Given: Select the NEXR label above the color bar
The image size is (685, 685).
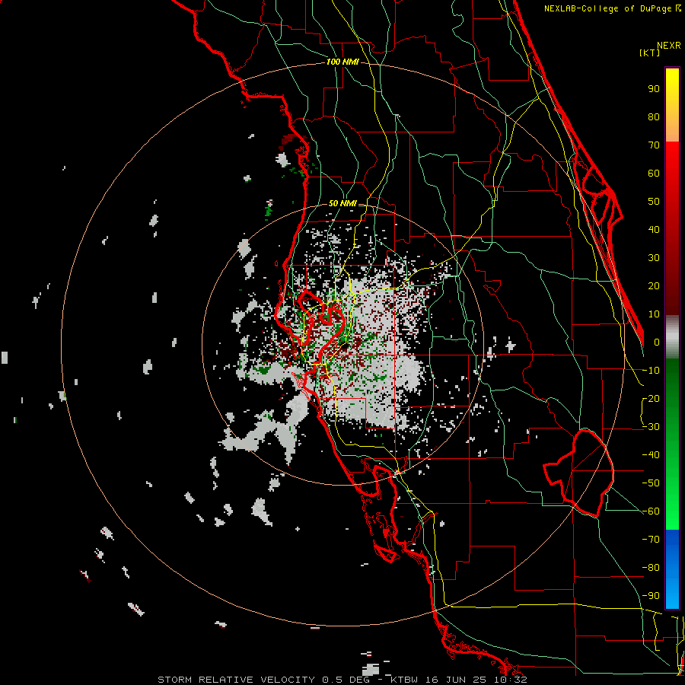Looking at the screenshot, I should click(669, 46).
